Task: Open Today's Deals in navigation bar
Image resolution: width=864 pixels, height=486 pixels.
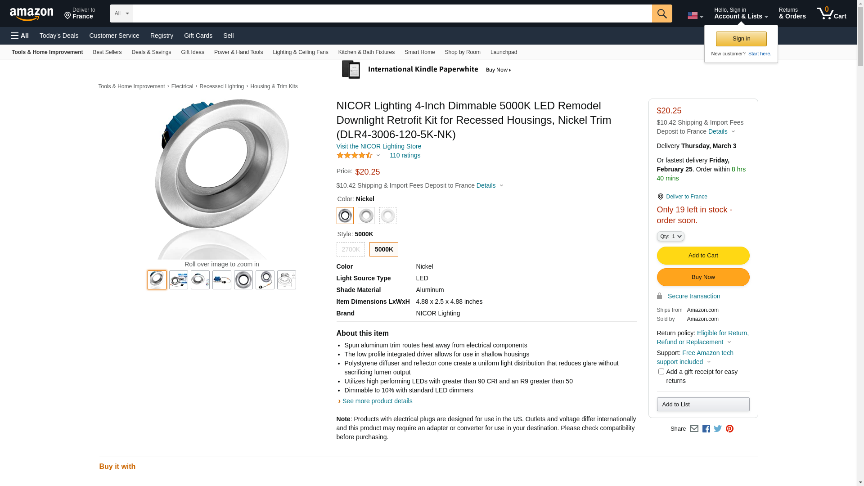Action: click(x=59, y=36)
